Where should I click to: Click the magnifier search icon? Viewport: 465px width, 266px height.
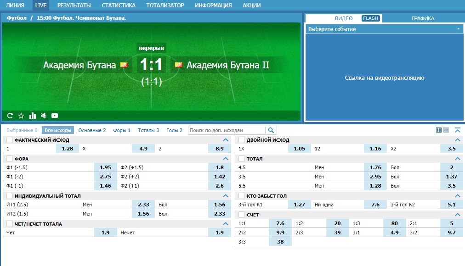271,130
